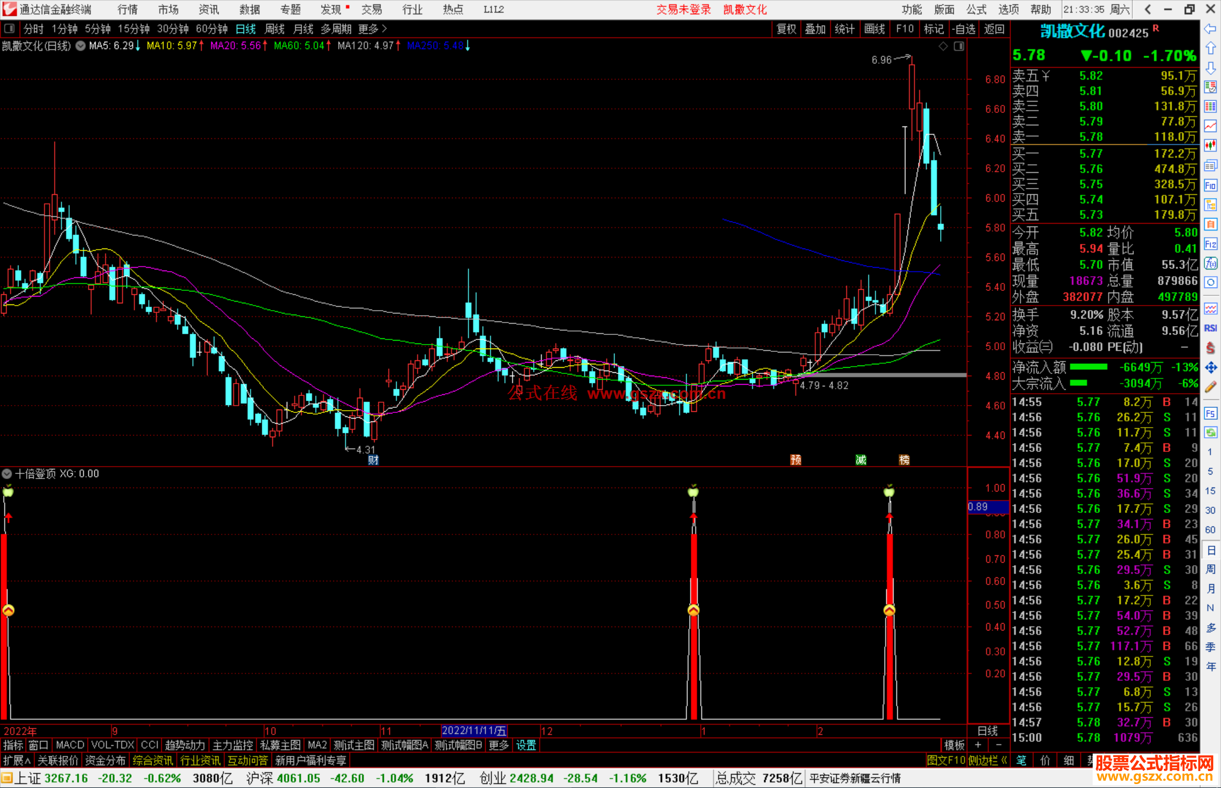Click the f(x) formula icon
This screenshot has width=1221, height=788.
[1210, 264]
